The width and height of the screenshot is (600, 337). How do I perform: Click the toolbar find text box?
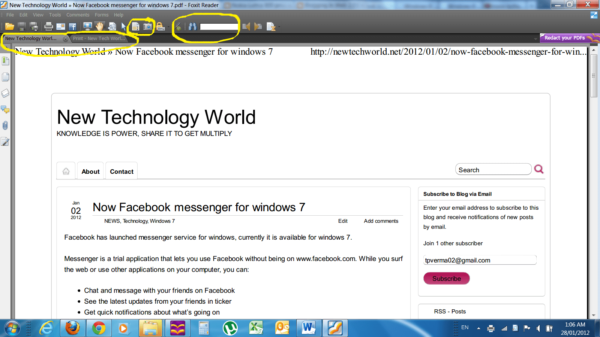(x=219, y=27)
